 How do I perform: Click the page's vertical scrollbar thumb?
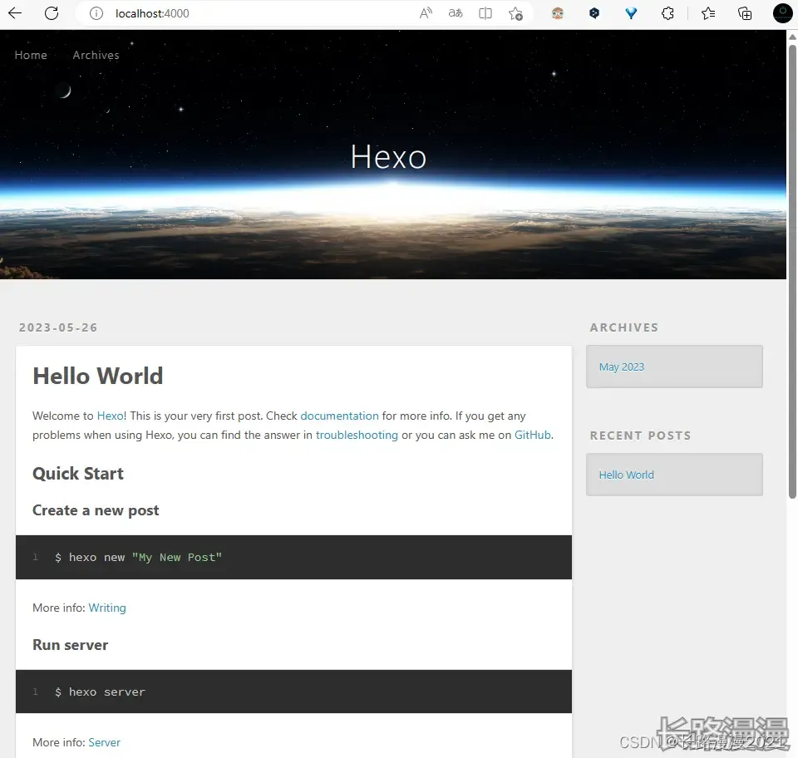coord(792,272)
